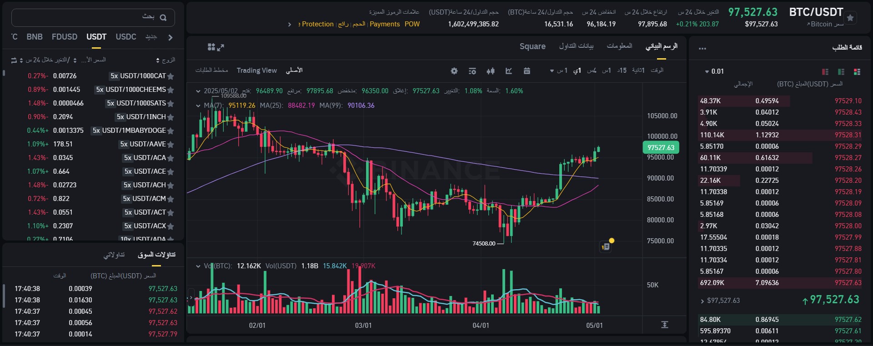Switch to Trading View chart
The image size is (873, 346).
257,70
